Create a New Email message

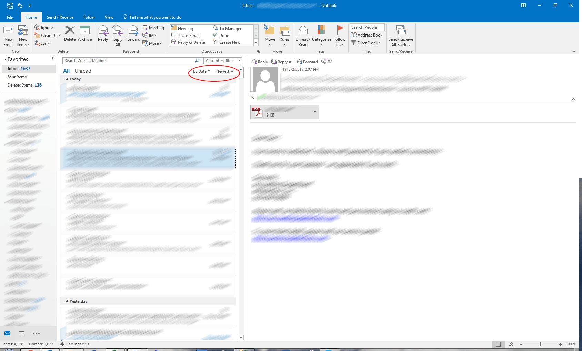pos(8,36)
